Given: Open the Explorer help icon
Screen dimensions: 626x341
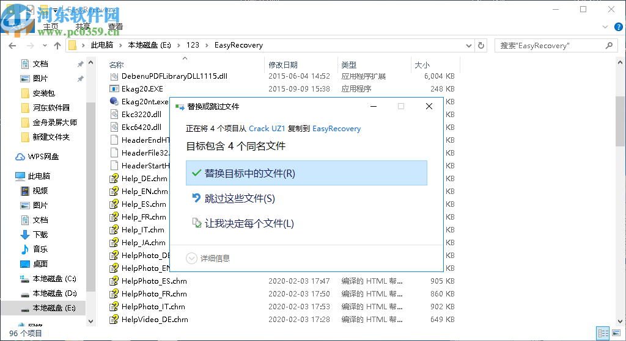Looking at the screenshot, I should pyautogui.click(x=619, y=27).
